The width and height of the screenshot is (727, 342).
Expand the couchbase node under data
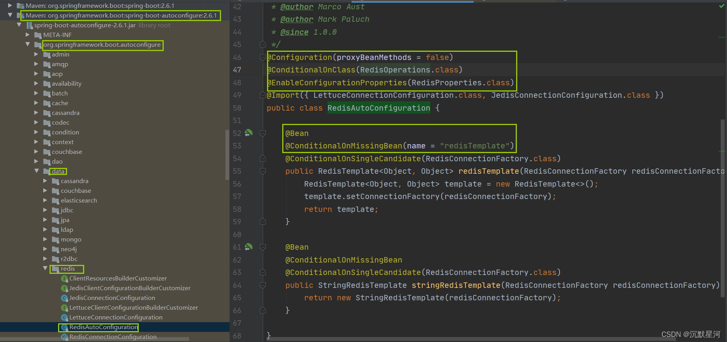point(45,191)
